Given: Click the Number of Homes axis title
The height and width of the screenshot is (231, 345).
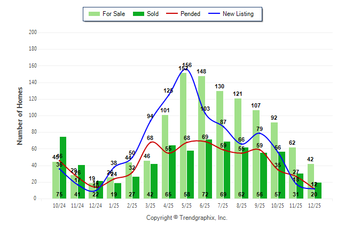Looking at the screenshot, I should 20,115.
